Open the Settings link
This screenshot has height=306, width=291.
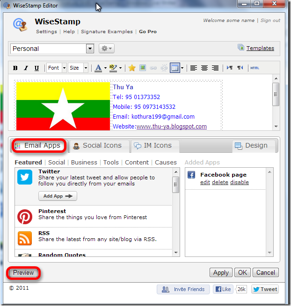point(46,32)
